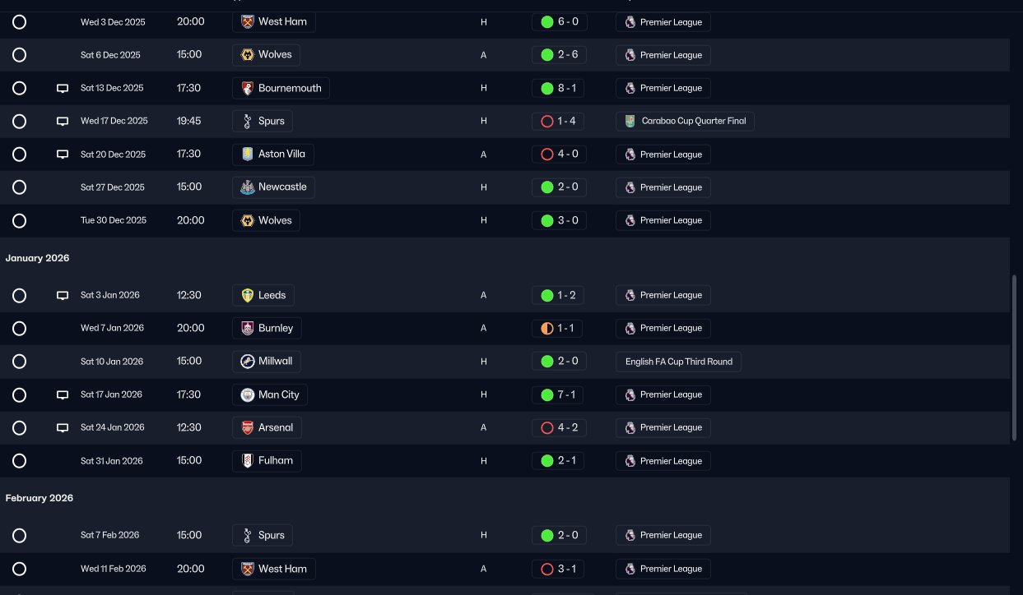Image resolution: width=1023 pixels, height=595 pixels.
Task: Click the Premier League tag on the West Ham 6 - 0 row
Action: 663,22
